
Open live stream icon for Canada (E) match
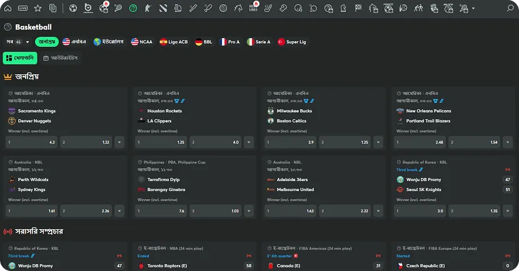[x=378, y=256]
